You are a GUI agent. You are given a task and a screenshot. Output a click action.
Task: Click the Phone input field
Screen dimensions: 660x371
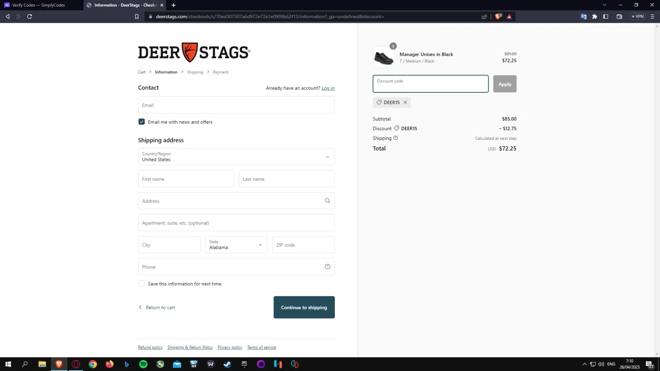(x=236, y=267)
